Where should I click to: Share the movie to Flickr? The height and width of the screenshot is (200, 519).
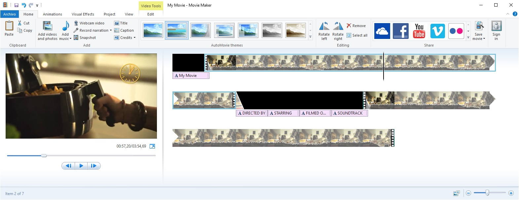[x=456, y=31]
